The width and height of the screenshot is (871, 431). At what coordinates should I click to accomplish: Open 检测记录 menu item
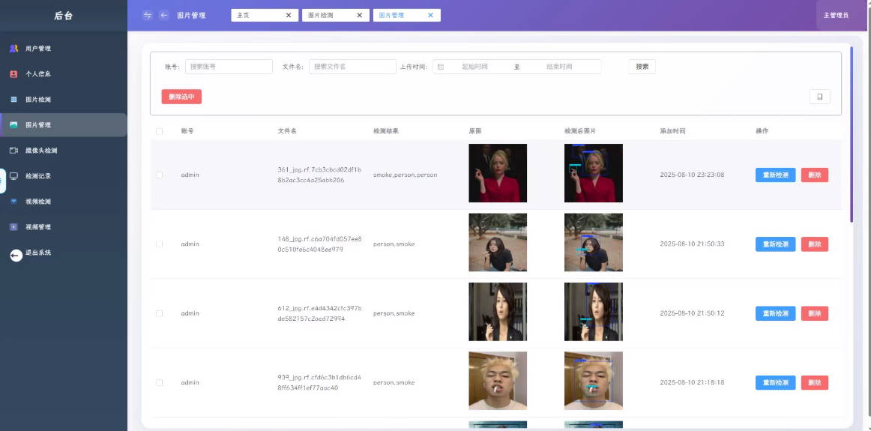[63, 176]
